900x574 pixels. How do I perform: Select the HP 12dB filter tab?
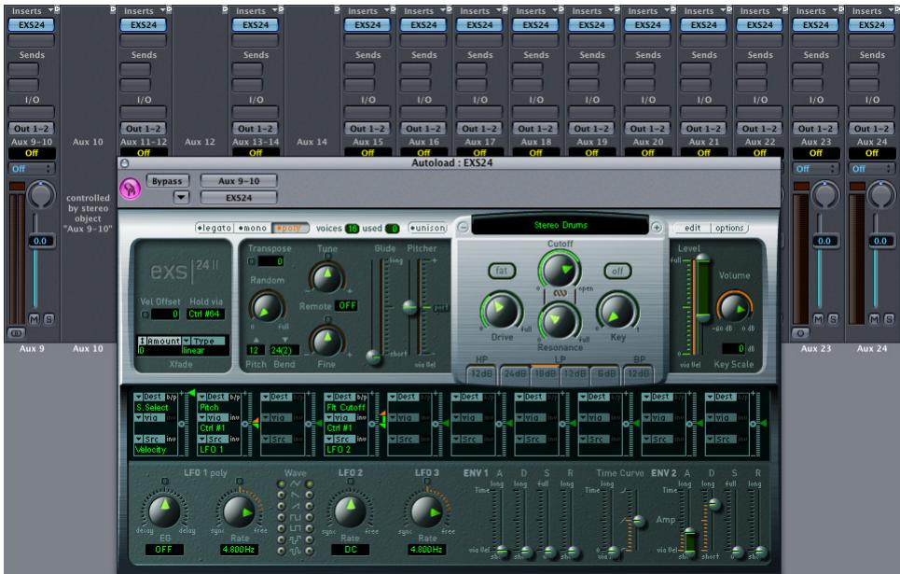coord(481,373)
